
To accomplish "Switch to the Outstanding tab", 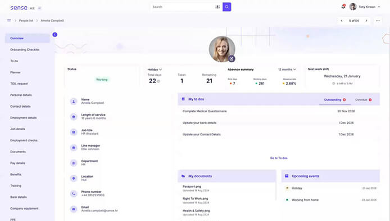I will point(335,100).
